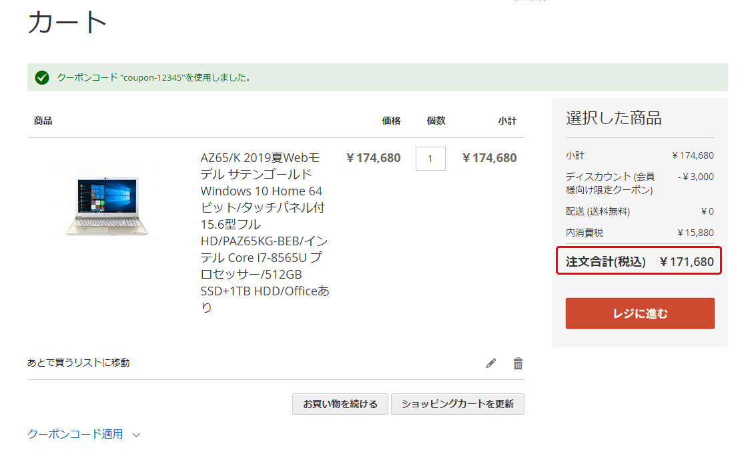Click the pencil edit icon for the cart item
Viewport: 748px width, 462px height.
coord(490,363)
